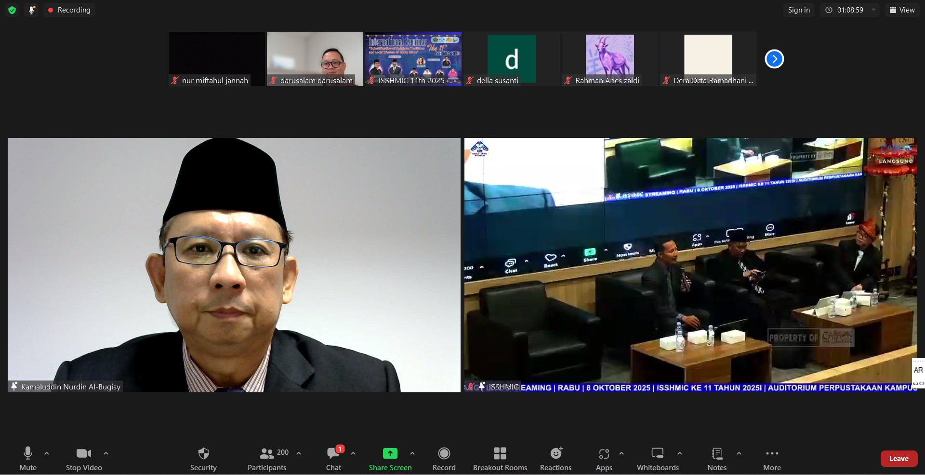The height and width of the screenshot is (475, 925).
Task: Expand audio options arrow next to Mute
Action: [47, 453]
